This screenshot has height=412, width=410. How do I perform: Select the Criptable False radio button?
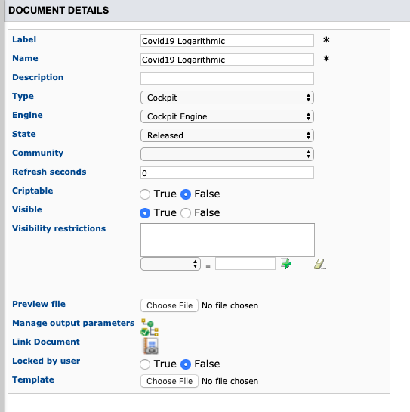tap(186, 194)
